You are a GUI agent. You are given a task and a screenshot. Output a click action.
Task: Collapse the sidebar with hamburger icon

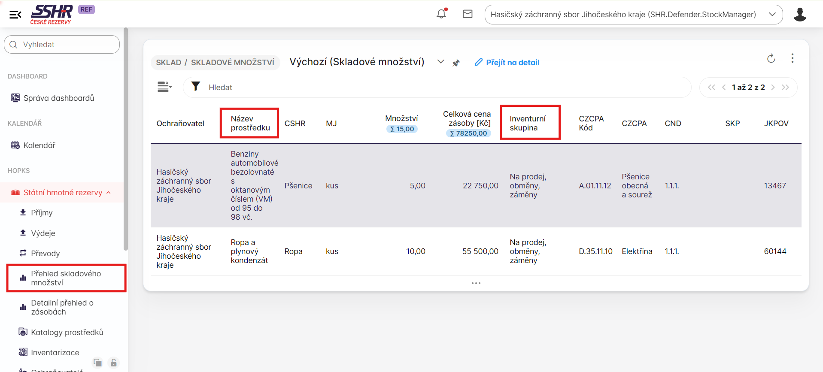15,15
